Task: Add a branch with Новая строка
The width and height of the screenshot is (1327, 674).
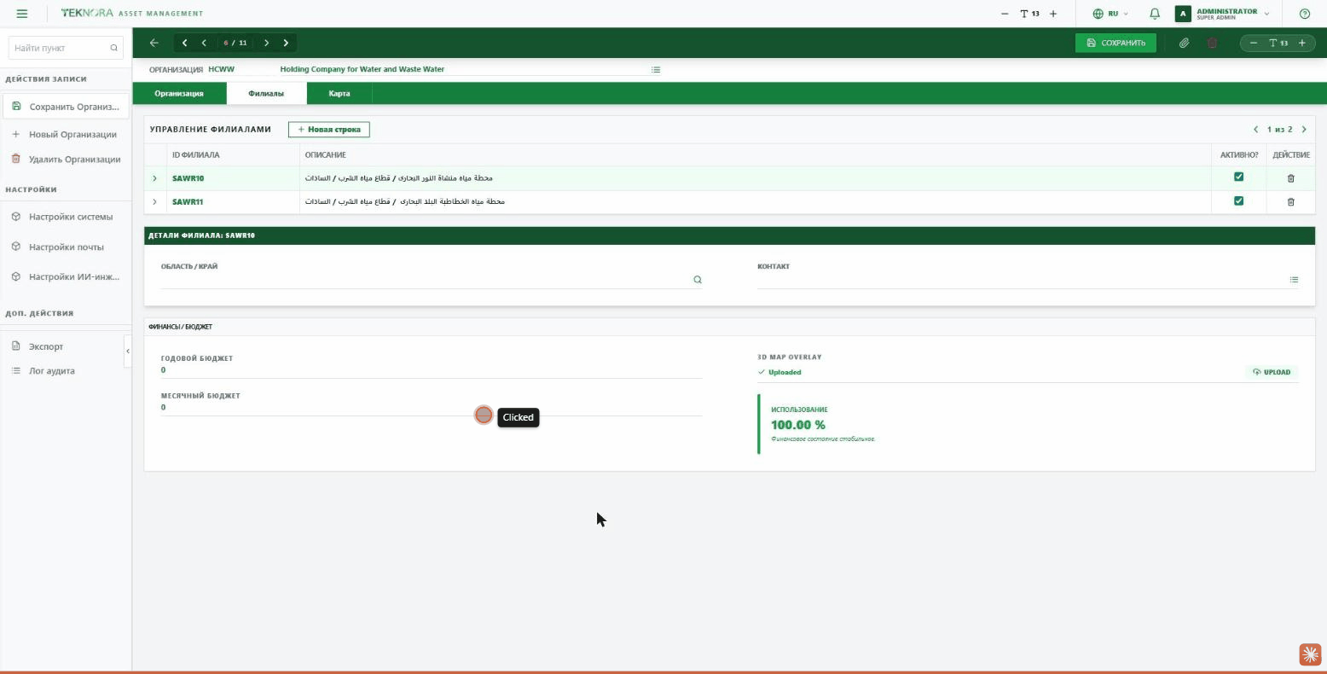Action: [x=329, y=130]
